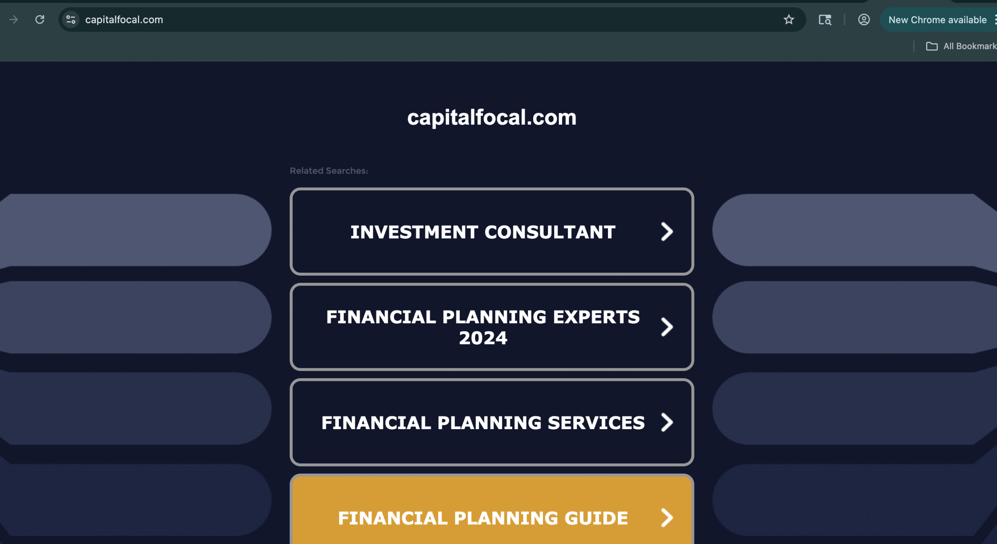This screenshot has height=544, width=997.
Task: Reload the capitalfocal.com page
Action: tap(40, 19)
